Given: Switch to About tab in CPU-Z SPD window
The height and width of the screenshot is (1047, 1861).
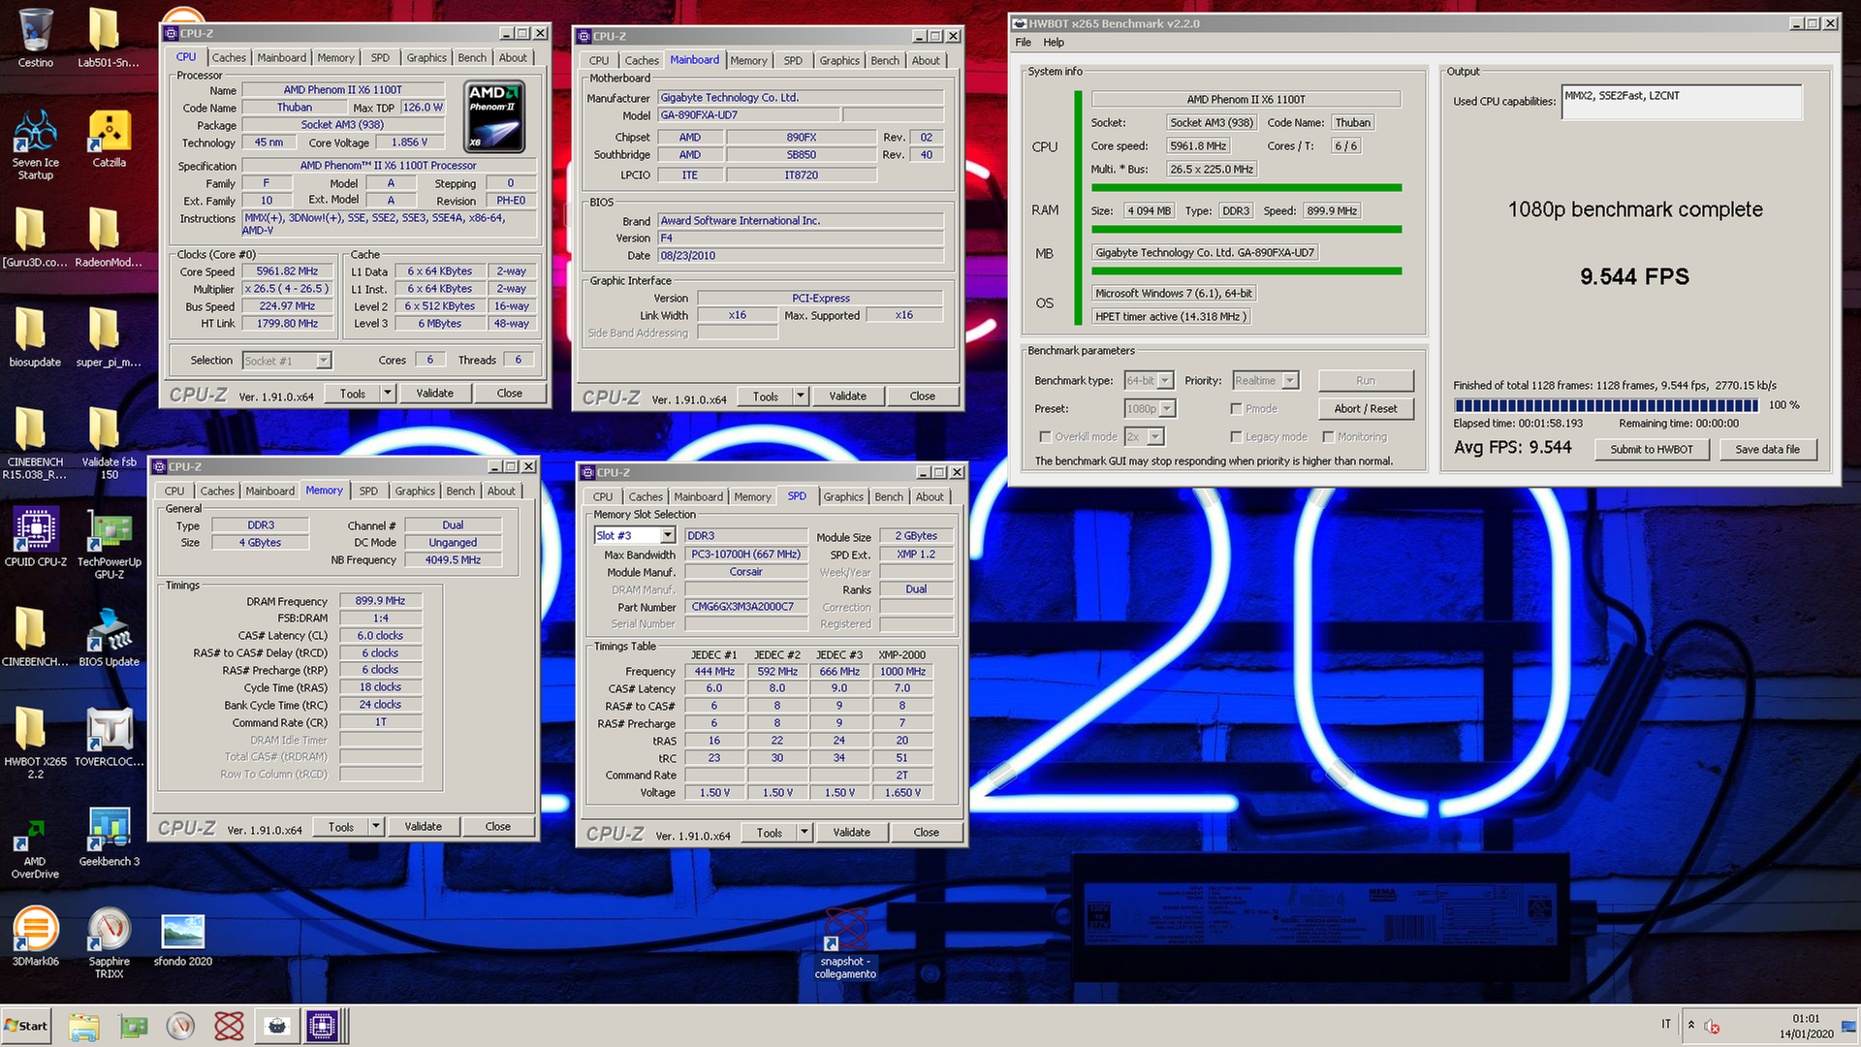Looking at the screenshot, I should tap(930, 497).
